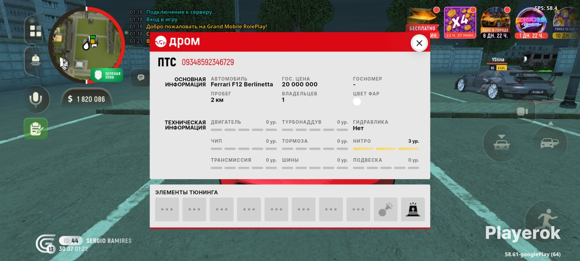The height and width of the screenshot is (261, 580).
Task: Select the horn tuning element slot
Action: coord(385,209)
